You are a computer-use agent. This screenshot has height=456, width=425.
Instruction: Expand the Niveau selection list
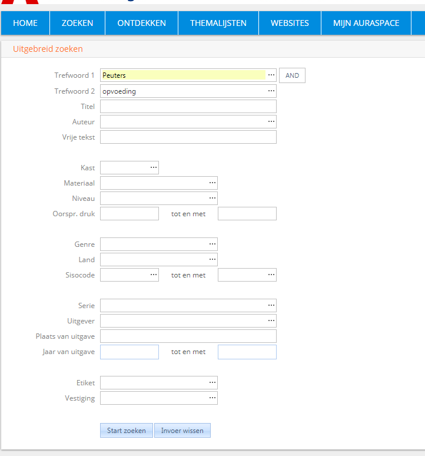[x=212, y=198]
